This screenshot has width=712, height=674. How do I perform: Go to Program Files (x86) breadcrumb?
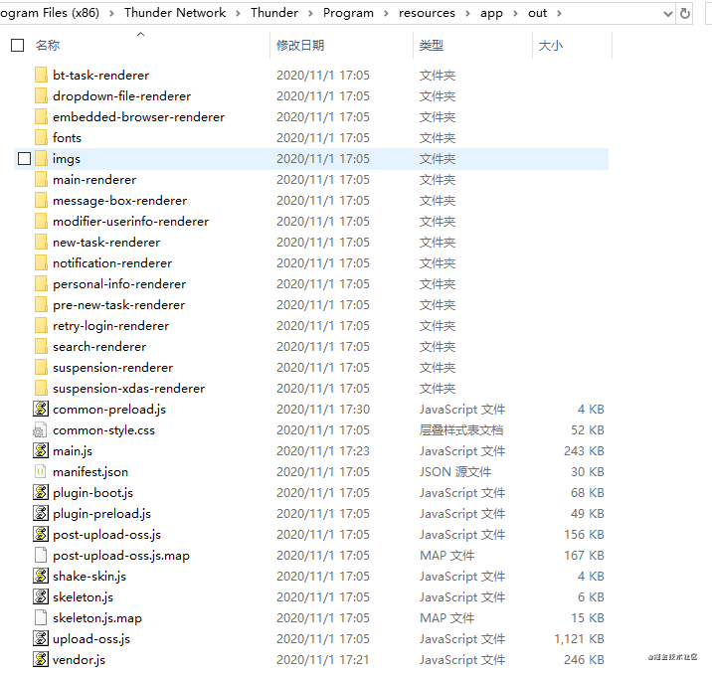coord(50,13)
